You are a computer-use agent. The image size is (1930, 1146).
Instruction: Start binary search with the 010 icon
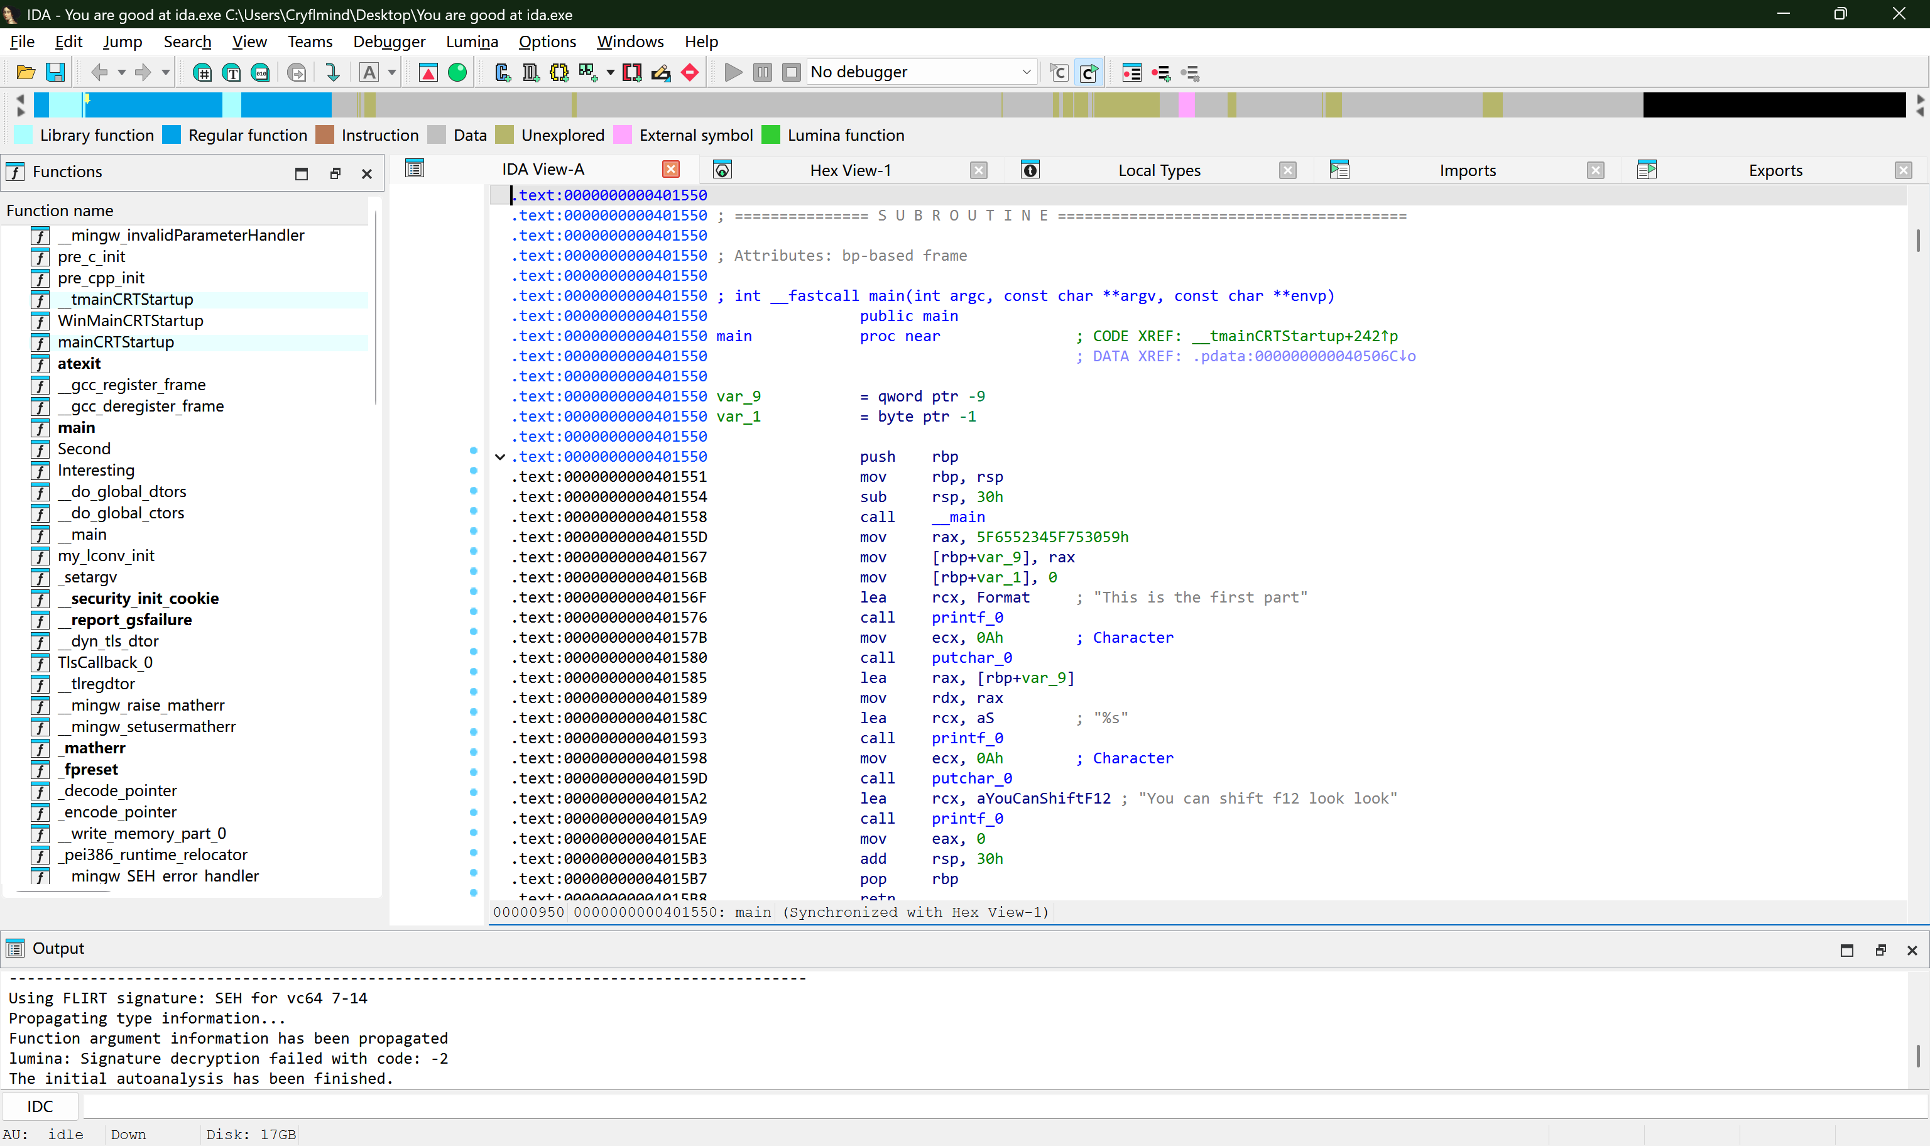coord(260,72)
